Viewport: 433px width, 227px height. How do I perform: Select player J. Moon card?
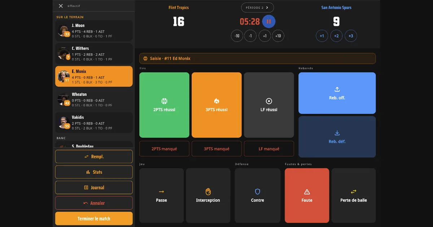pyautogui.click(x=94, y=31)
